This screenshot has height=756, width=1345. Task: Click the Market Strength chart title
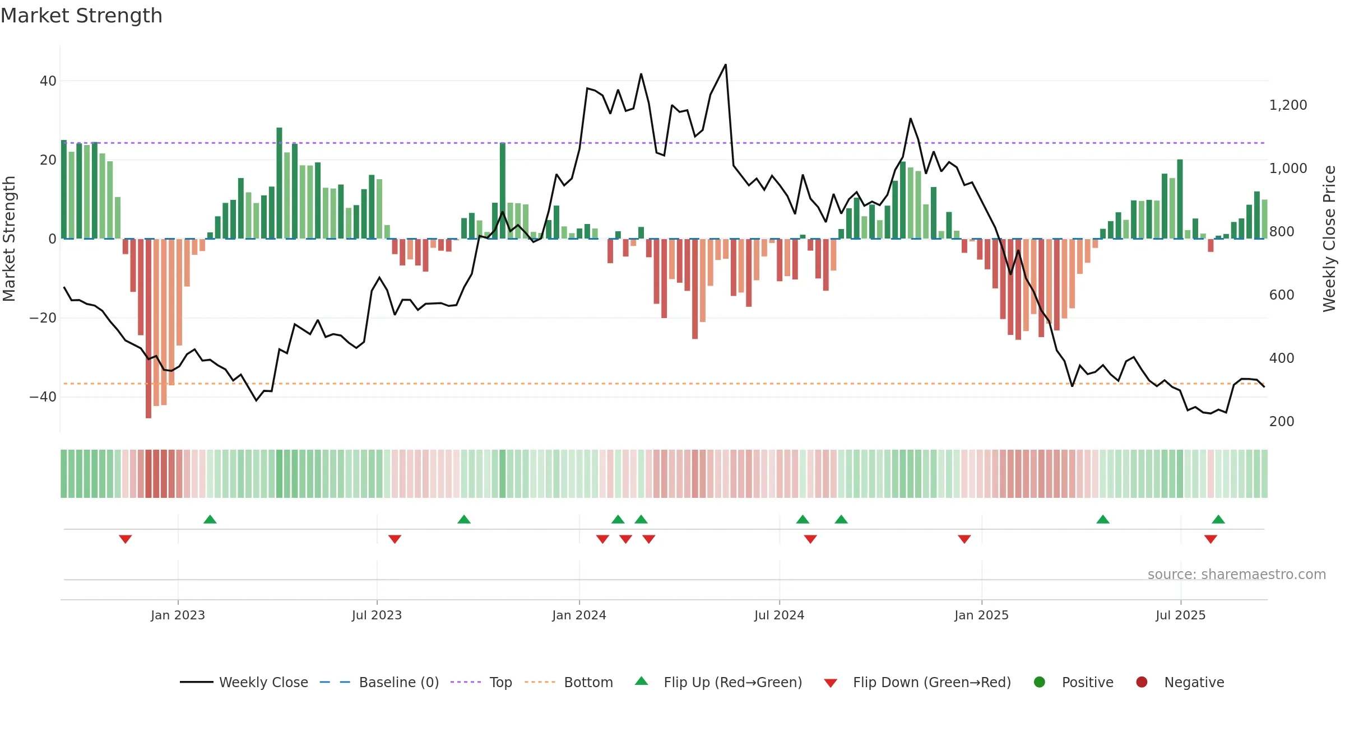pos(81,16)
